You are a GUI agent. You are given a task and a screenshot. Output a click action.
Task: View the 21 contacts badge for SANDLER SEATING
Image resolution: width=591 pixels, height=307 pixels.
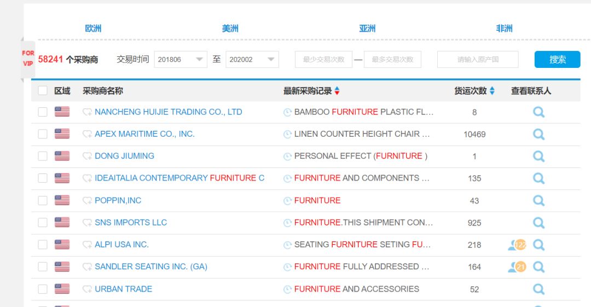(x=517, y=267)
